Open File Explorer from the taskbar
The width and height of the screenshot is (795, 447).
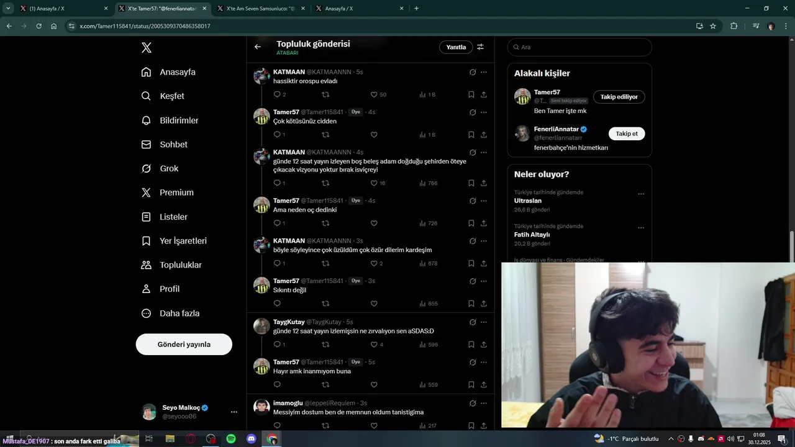coord(170,439)
